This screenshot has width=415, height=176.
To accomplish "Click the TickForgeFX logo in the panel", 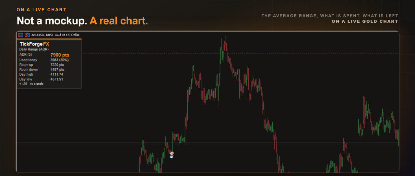I will [x=34, y=44].
